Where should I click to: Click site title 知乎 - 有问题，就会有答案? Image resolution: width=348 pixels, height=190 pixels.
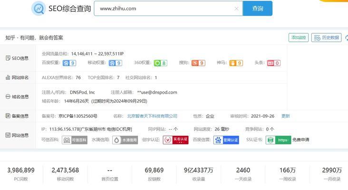tap(34, 38)
